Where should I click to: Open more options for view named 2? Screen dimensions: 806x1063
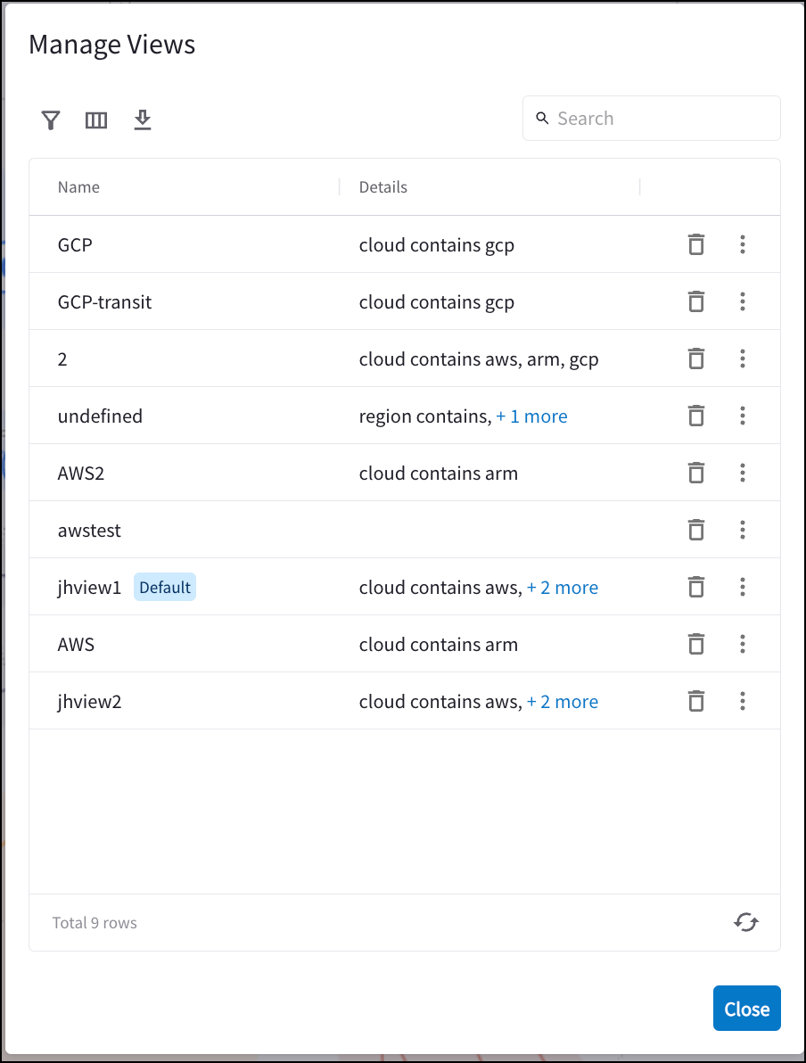click(743, 358)
